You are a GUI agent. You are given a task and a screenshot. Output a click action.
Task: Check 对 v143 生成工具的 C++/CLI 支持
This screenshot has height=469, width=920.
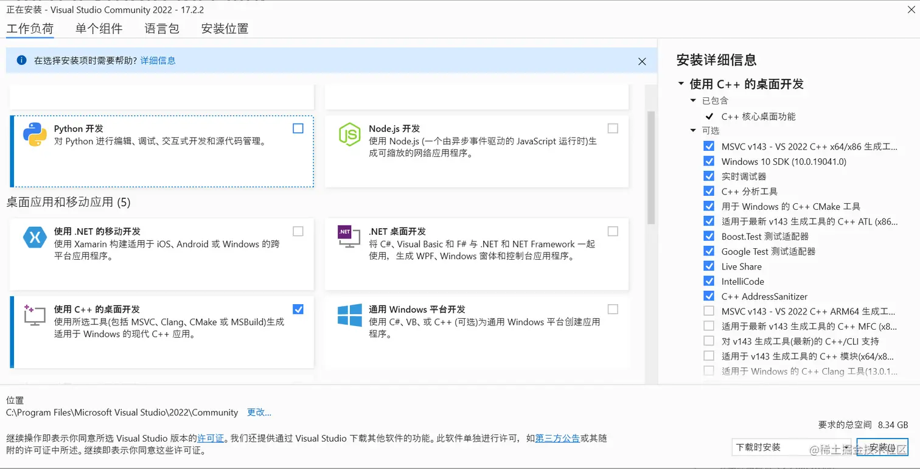[x=709, y=341]
